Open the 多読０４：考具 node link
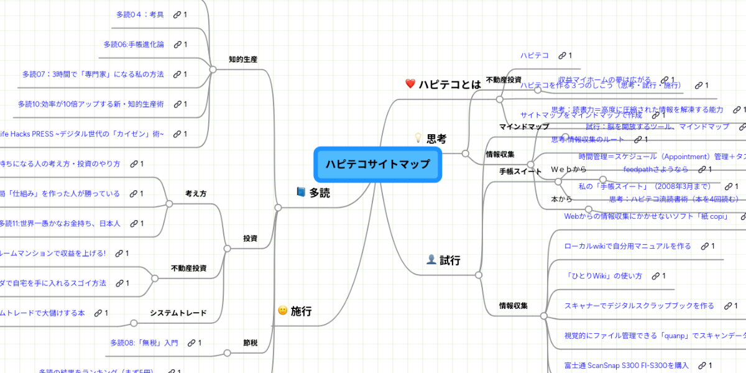This screenshot has height=373, width=746. click(x=140, y=14)
